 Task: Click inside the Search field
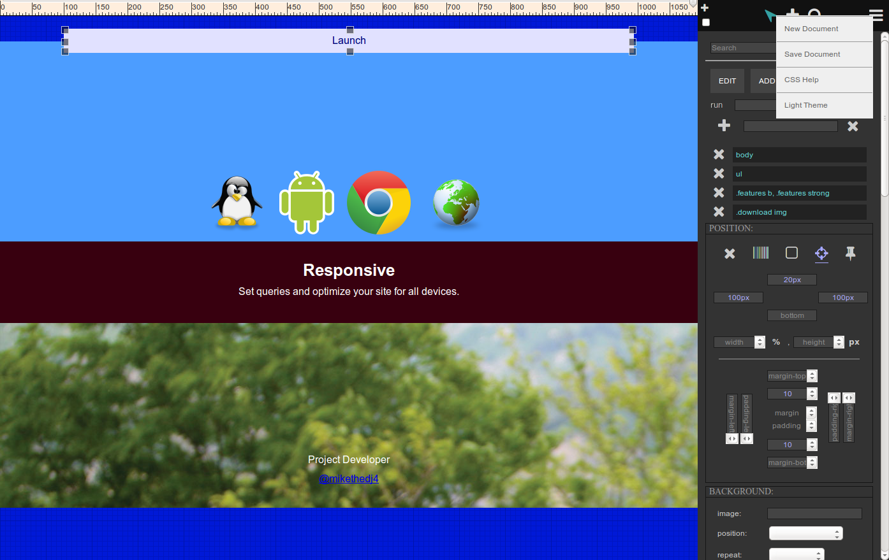coord(740,48)
